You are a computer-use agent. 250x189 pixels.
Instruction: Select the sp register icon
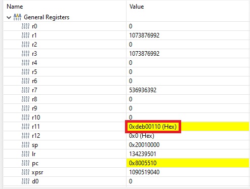point(25,145)
